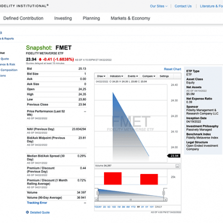Minimize the Volume panel icon

(177, 166)
